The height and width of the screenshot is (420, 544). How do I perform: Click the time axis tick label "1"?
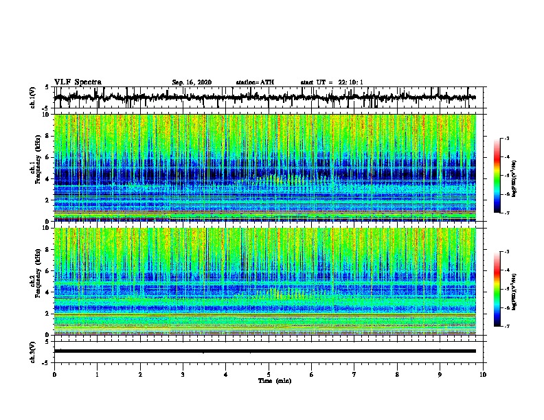(x=97, y=374)
